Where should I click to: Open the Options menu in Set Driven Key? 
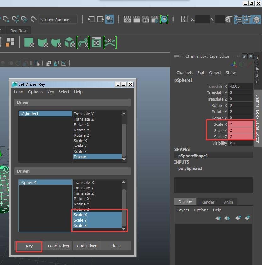[35, 92]
